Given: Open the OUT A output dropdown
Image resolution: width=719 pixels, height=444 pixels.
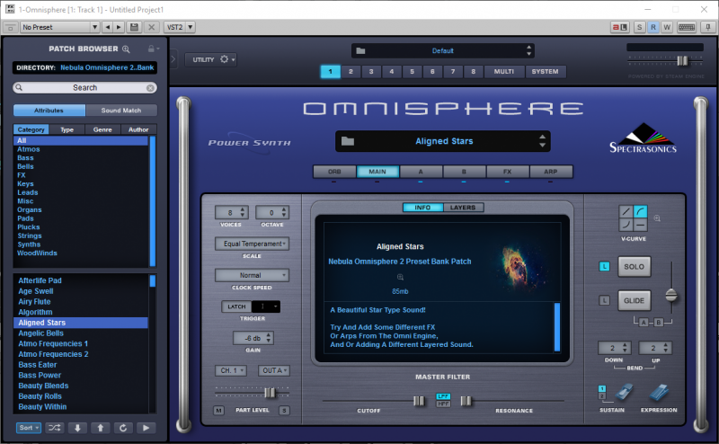Looking at the screenshot, I should (274, 370).
